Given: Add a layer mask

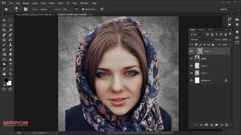Looking at the screenshot, I should (x=206, y=125).
